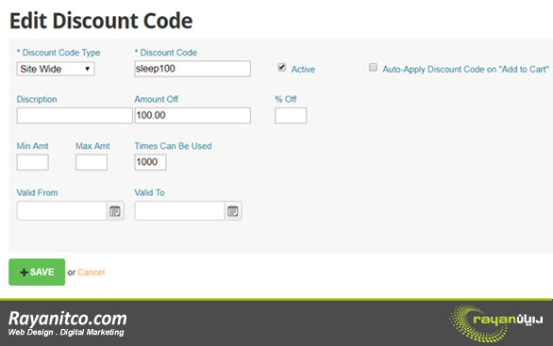Click the "Edit Discount Code" heading
Screen dimensions: 553x346
[x=101, y=21]
